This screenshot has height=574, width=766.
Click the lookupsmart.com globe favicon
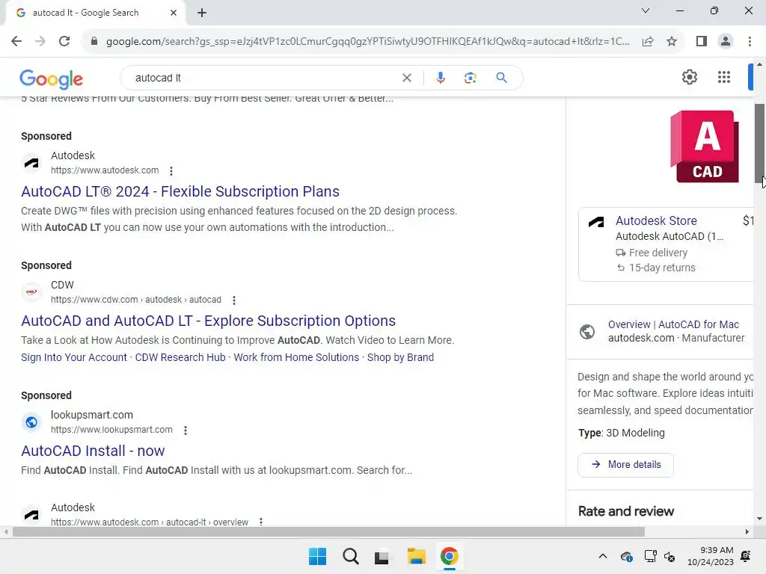[31, 422]
